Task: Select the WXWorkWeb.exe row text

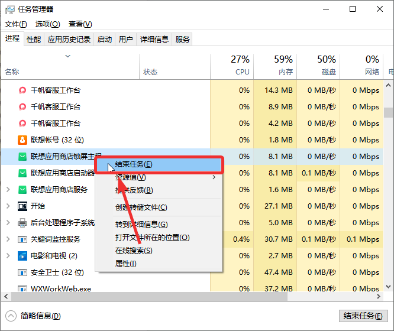Action: (x=61, y=289)
